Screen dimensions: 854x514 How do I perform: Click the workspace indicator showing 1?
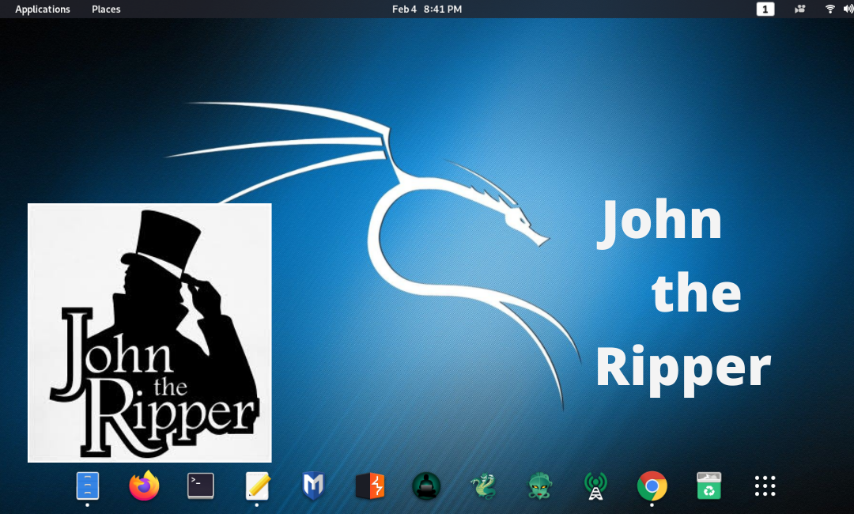[765, 9]
